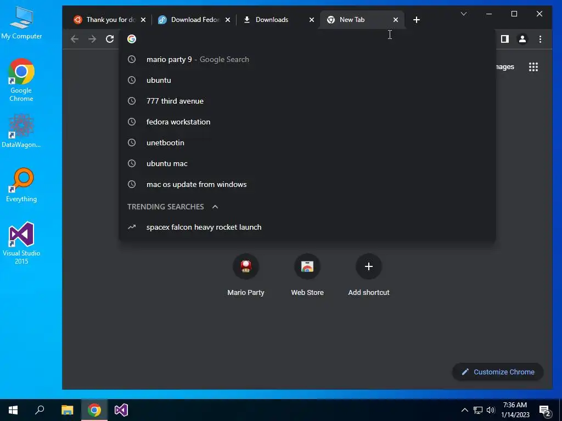Choose 'ubuntu mac' suggestion
The image size is (562, 421).
pyautogui.click(x=307, y=163)
